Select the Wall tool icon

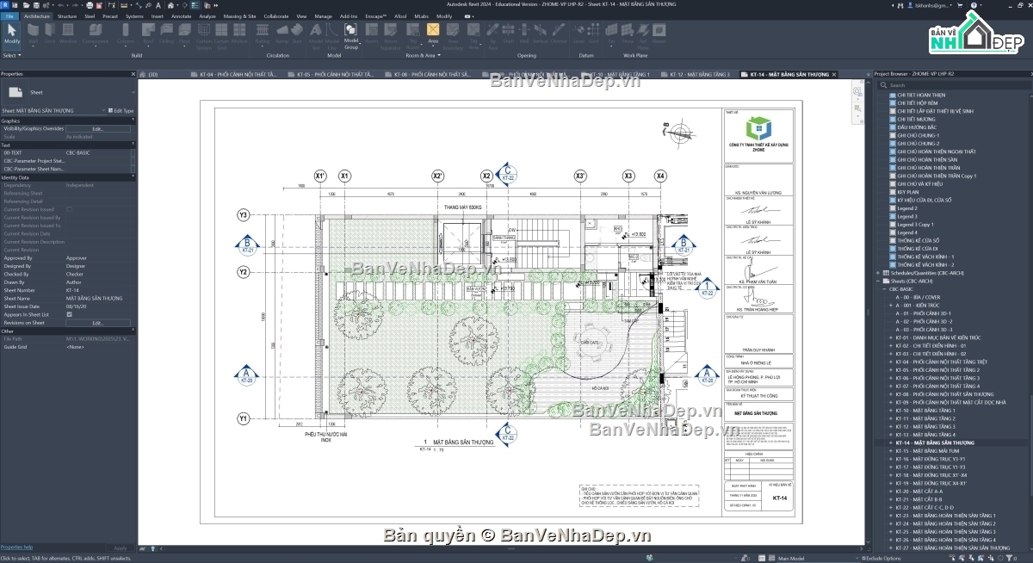[34, 34]
